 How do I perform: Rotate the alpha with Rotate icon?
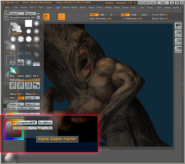pos(29,86)
